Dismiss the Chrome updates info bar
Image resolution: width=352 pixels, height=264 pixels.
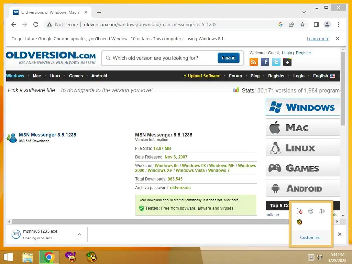(x=338, y=38)
